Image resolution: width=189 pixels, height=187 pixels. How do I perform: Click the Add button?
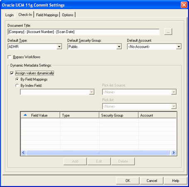click(x=75, y=161)
